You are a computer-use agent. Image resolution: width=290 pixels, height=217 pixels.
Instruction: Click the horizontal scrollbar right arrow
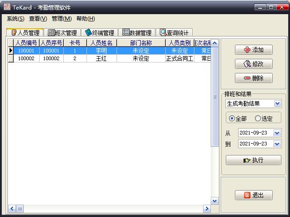pyautogui.click(x=207, y=209)
